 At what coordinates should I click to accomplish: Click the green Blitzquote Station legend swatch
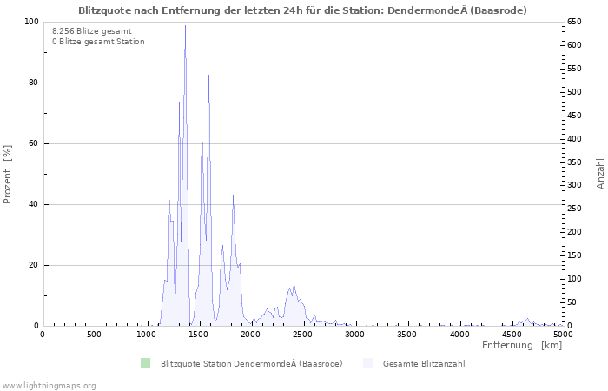click(145, 363)
